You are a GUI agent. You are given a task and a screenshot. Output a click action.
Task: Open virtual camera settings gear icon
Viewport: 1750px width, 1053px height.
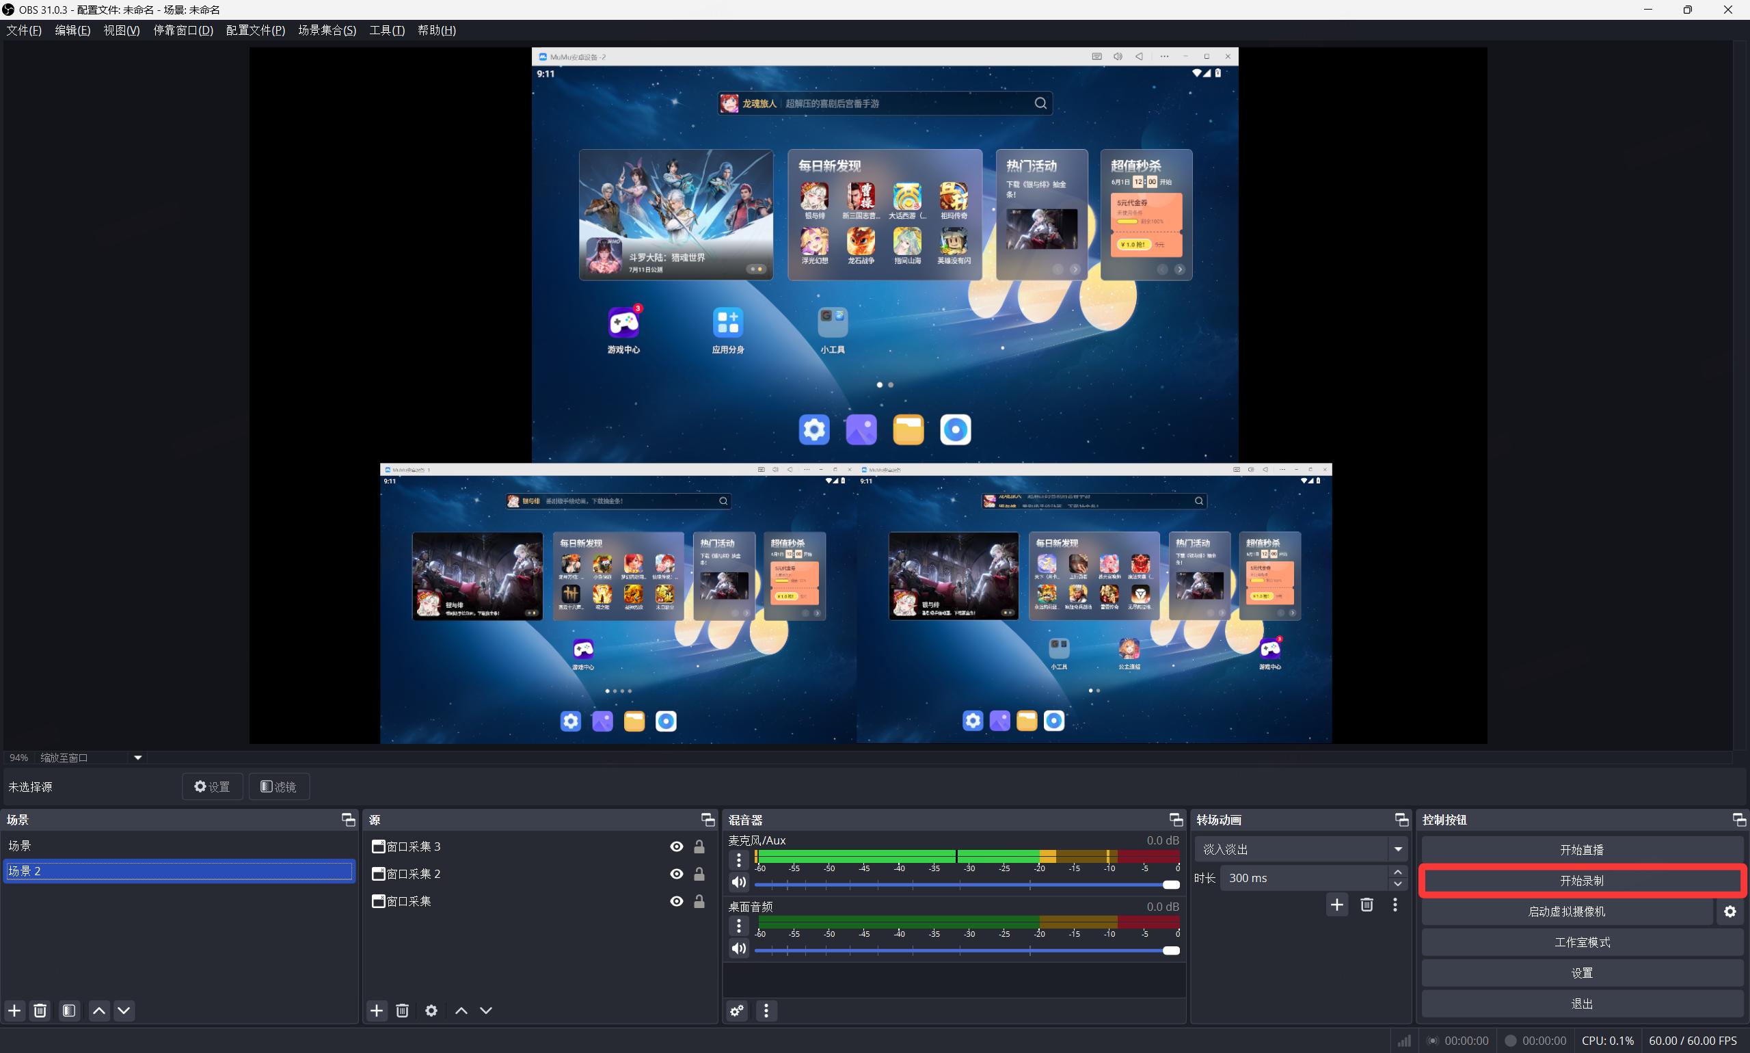pyautogui.click(x=1730, y=911)
